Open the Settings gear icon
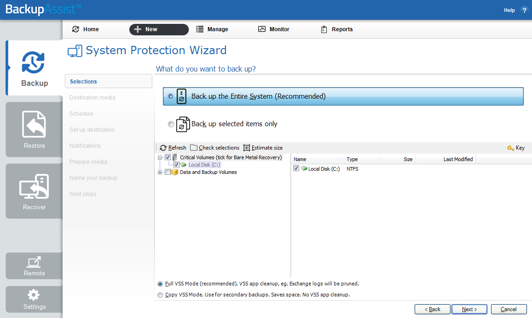 pos(34,295)
